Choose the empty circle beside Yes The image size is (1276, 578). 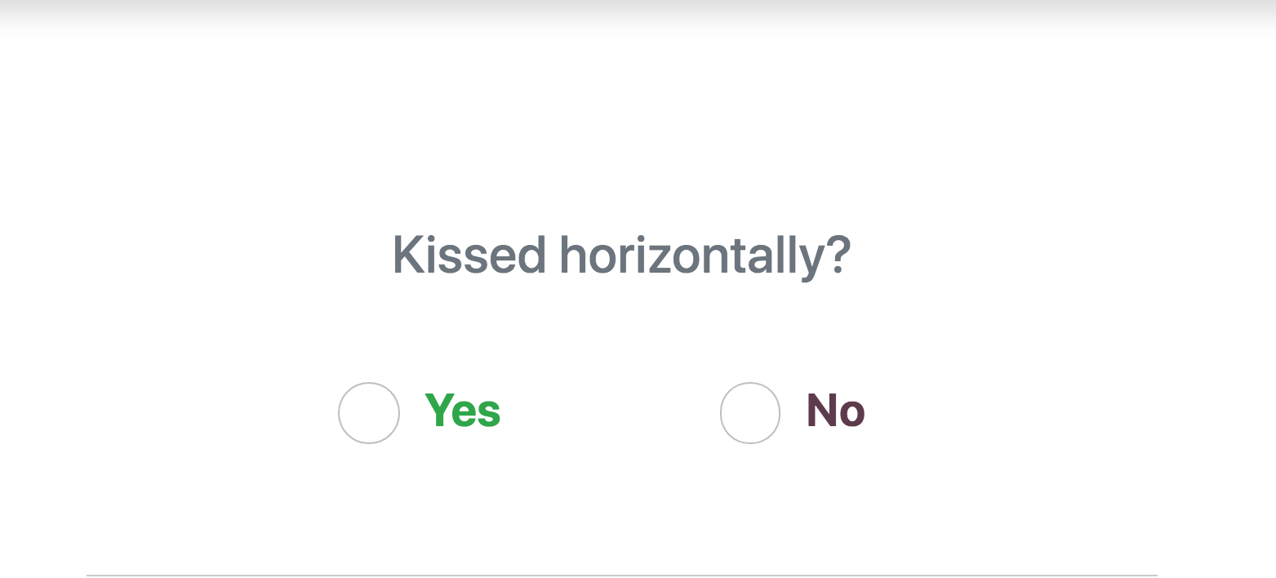click(369, 413)
